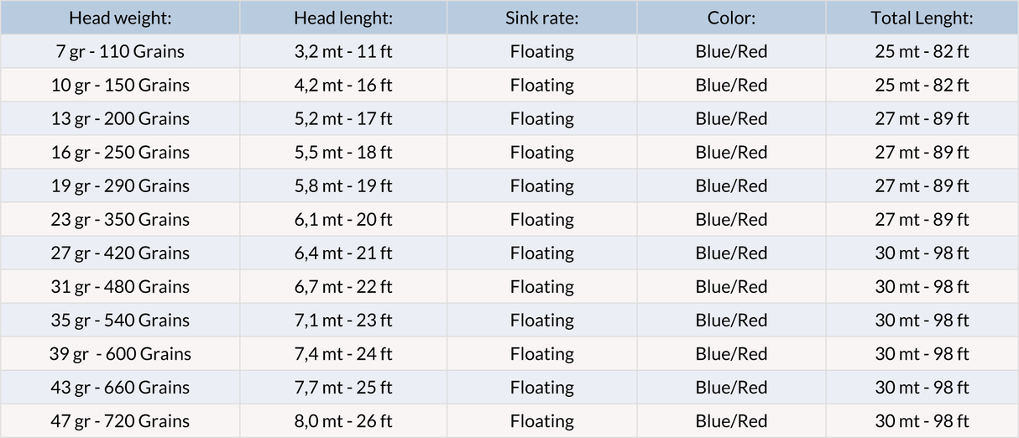Click the '47 gr - 720 Grains' cell
The height and width of the screenshot is (438, 1019).
coord(120,420)
